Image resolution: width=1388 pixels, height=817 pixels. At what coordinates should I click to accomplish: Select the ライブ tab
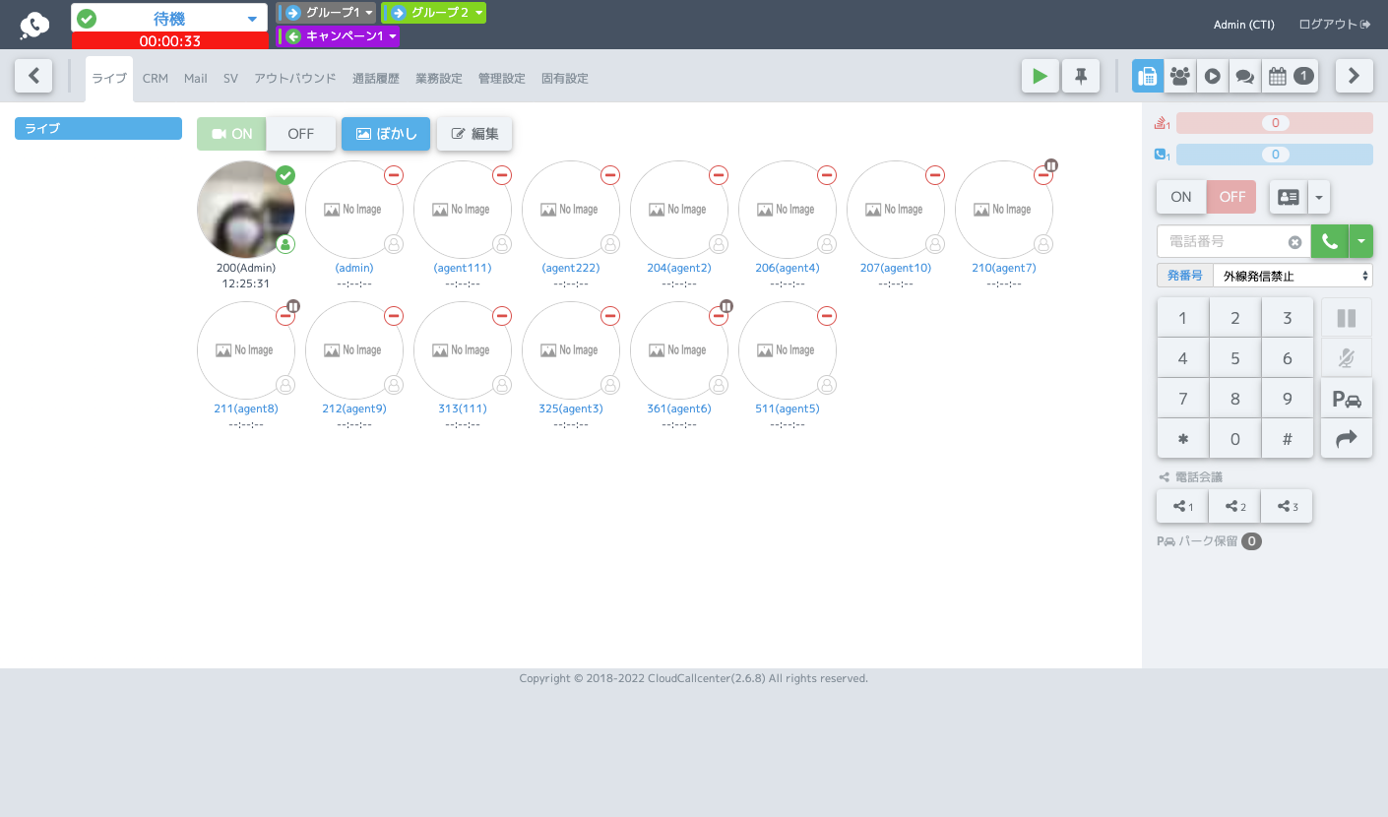(109, 79)
